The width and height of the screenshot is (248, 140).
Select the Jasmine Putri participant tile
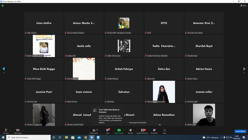click(44, 92)
